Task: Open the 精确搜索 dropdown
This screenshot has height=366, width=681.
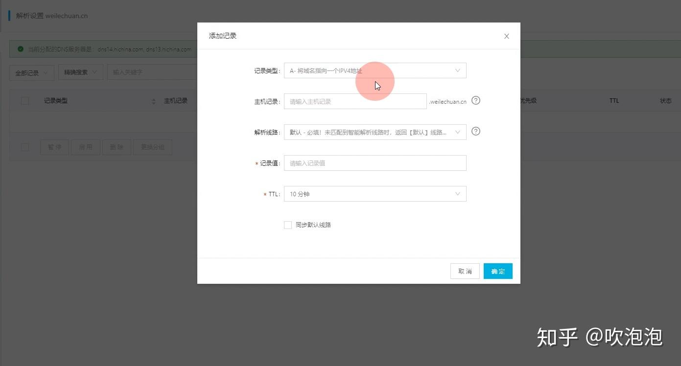Action: [x=81, y=72]
